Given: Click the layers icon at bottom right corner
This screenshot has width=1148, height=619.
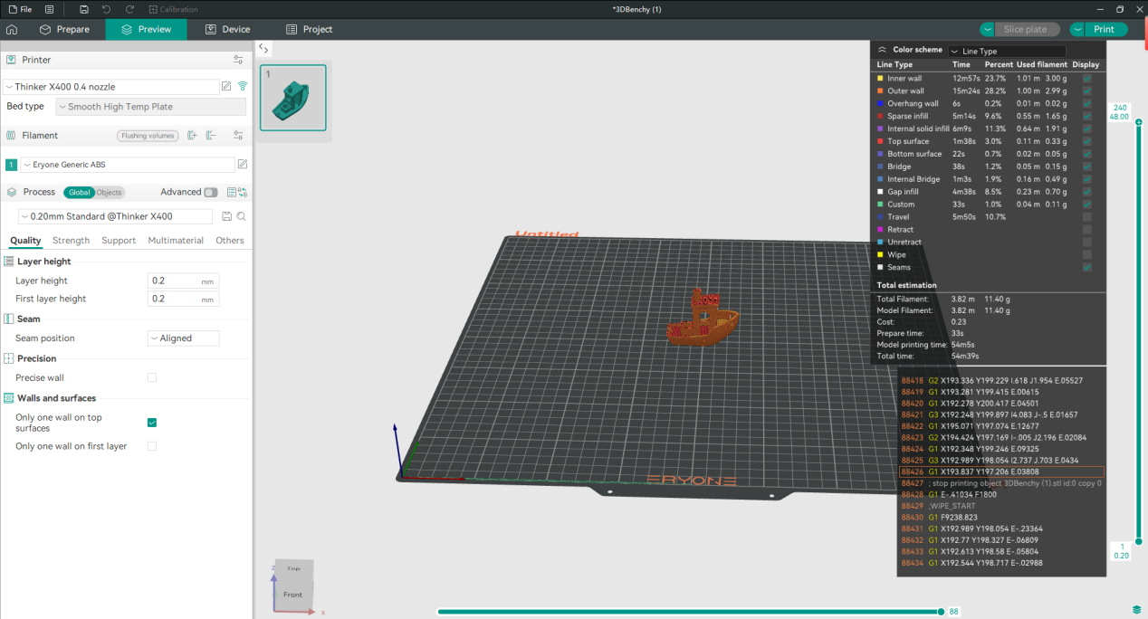Looking at the screenshot, I should click(1136, 609).
